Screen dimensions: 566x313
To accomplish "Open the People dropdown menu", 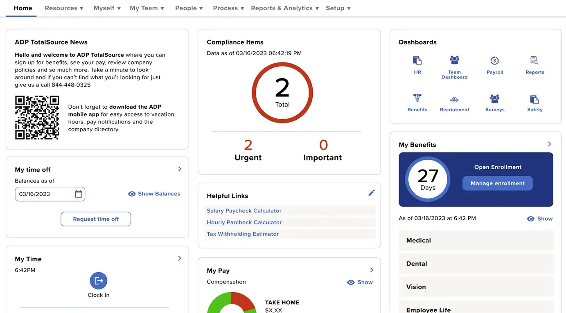I will [x=189, y=8].
